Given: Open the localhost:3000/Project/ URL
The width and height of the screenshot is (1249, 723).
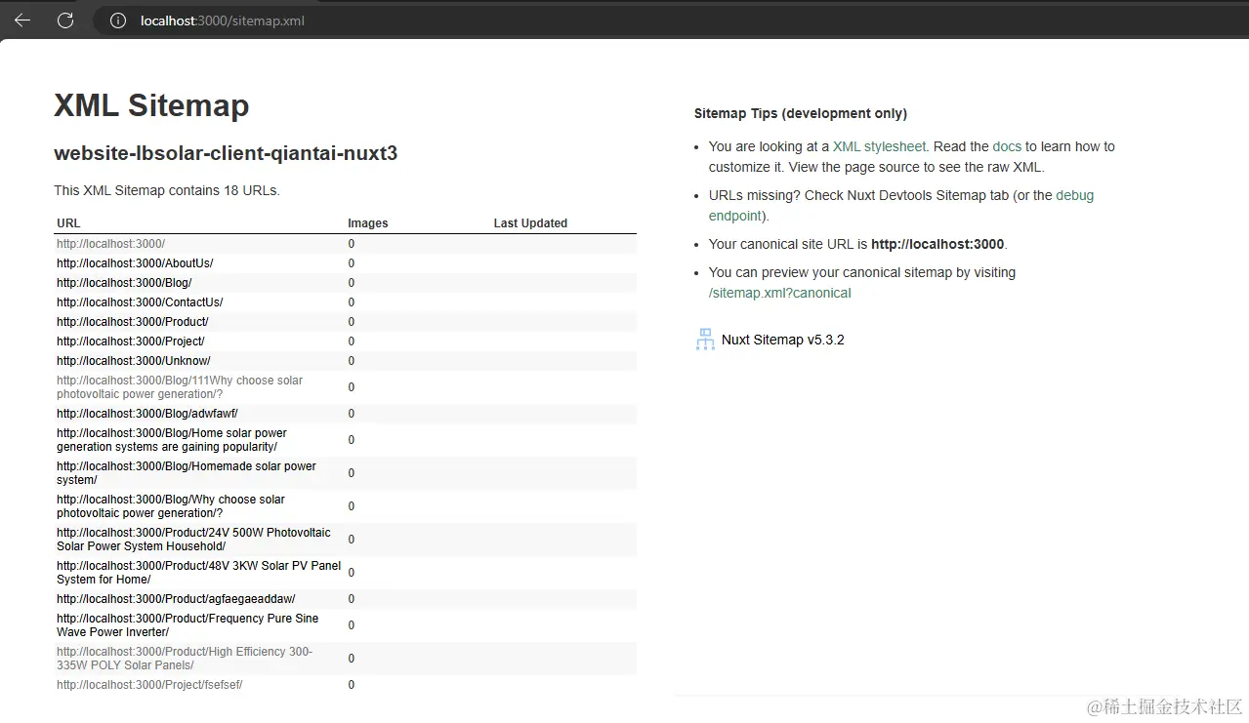Looking at the screenshot, I should coord(130,341).
